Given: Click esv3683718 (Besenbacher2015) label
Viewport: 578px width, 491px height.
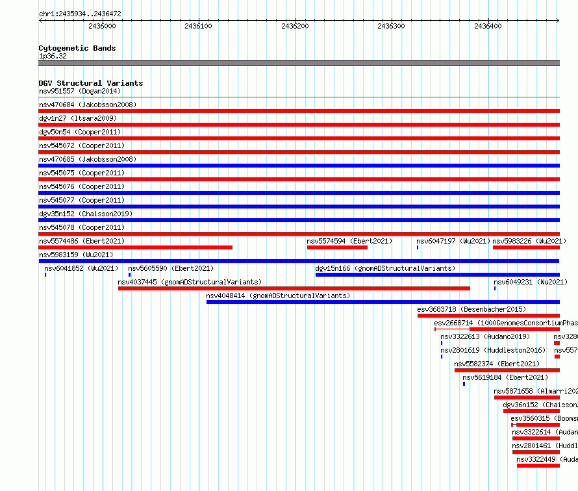Looking at the screenshot, I should tap(471, 309).
